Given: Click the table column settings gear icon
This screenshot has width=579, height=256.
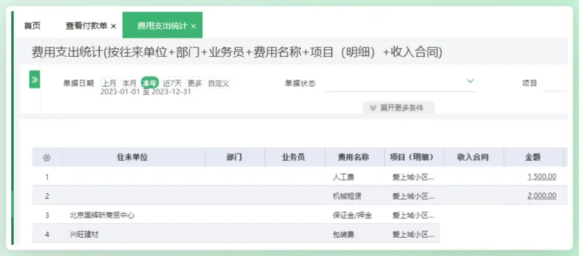Looking at the screenshot, I should [47, 157].
